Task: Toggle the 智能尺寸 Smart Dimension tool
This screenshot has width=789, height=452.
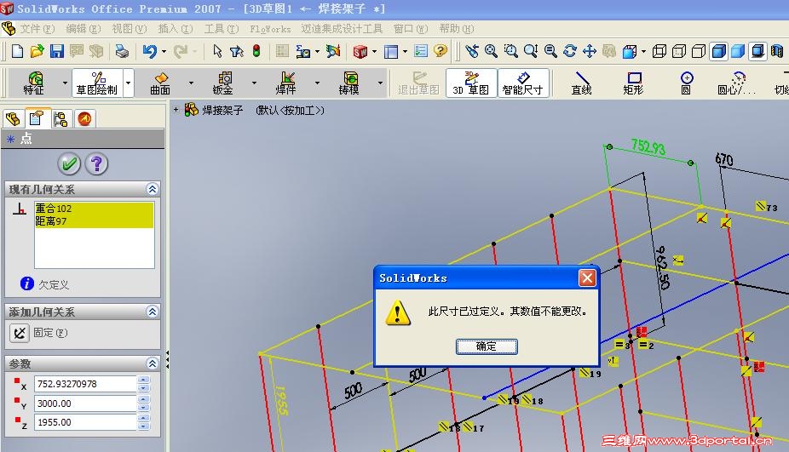Action: [523, 83]
